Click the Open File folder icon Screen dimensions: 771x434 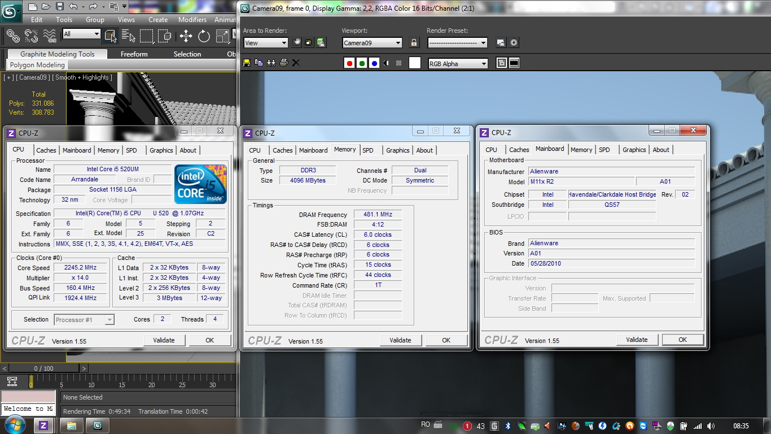[46, 7]
